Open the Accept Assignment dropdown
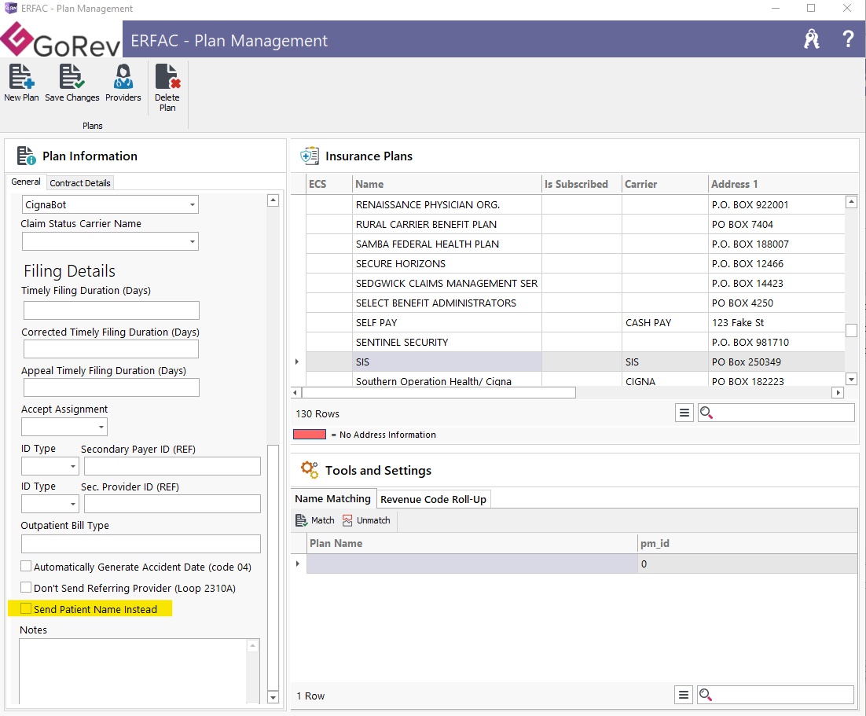 click(101, 427)
